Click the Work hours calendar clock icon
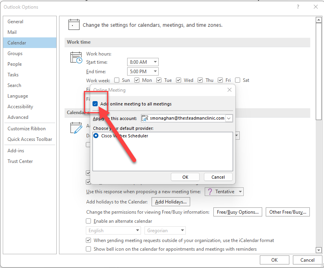The height and width of the screenshot is (268, 324). pyautogui.click(x=76, y=57)
